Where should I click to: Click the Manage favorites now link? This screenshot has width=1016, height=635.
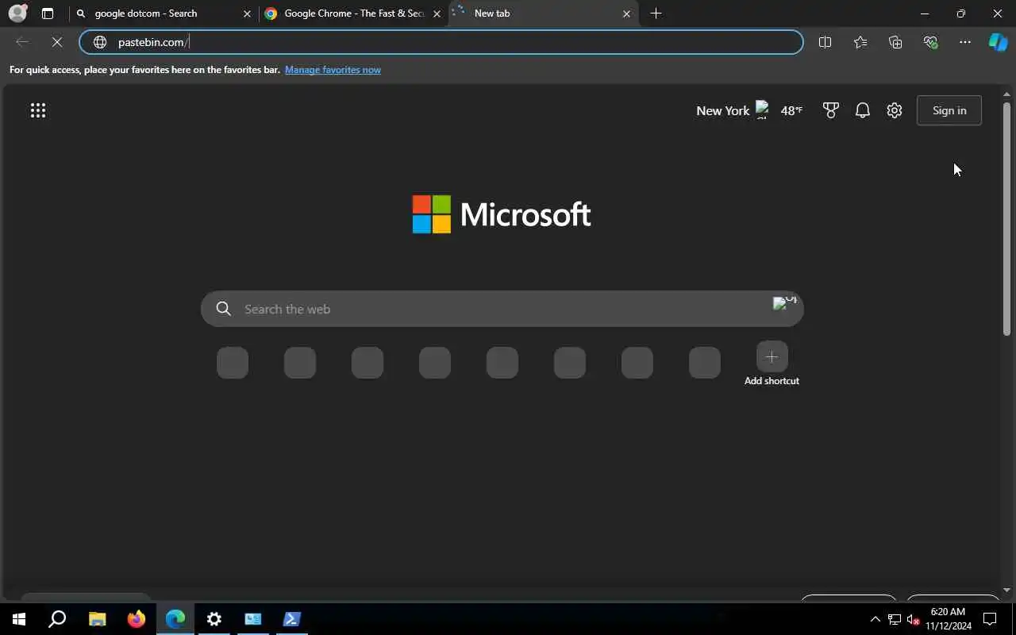tap(333, 70)
